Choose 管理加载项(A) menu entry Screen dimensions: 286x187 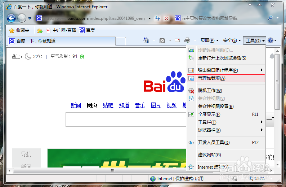click(226, 78)
